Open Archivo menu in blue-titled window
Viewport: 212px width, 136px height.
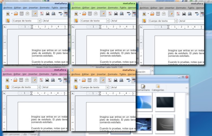point(8,8)
